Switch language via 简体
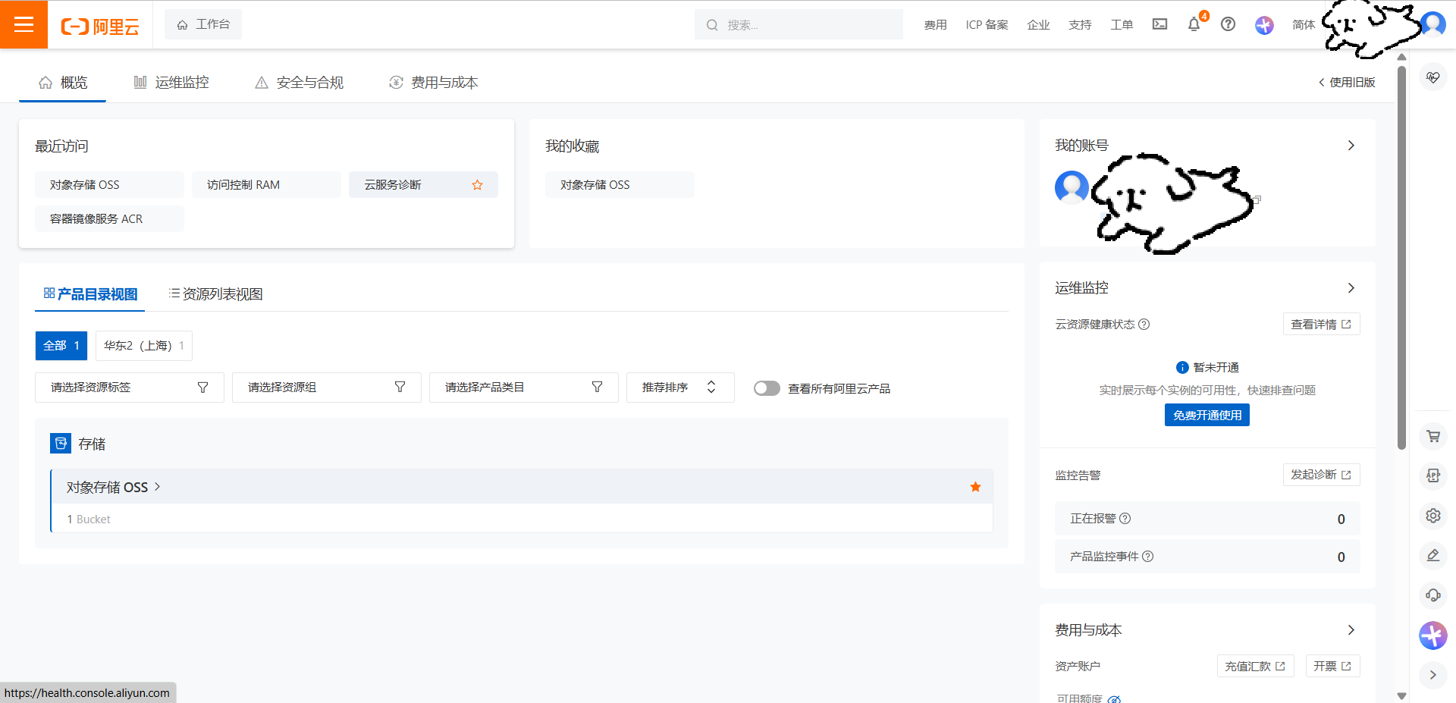 tap(1304, 25)
